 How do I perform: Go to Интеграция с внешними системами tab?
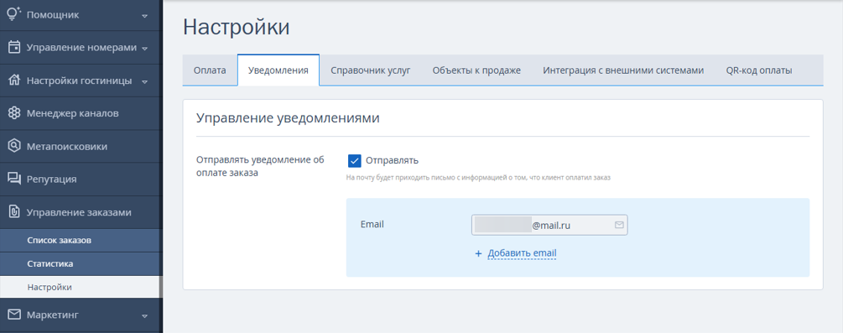point(623,70)
